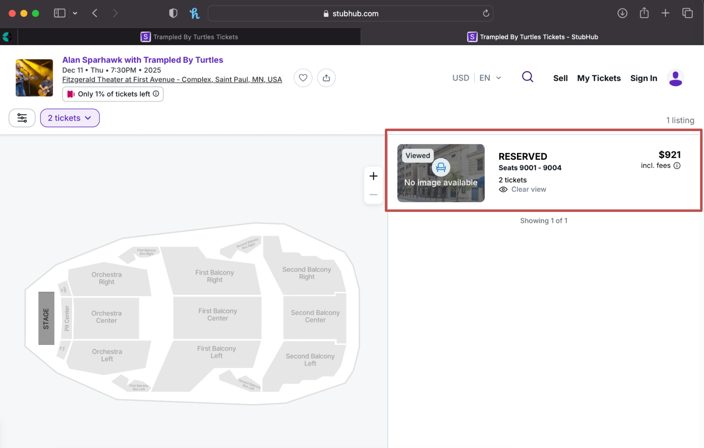Screen dimensions: 704x448
Task: Reload the page in Safari
Action: [x=486, y=13]
